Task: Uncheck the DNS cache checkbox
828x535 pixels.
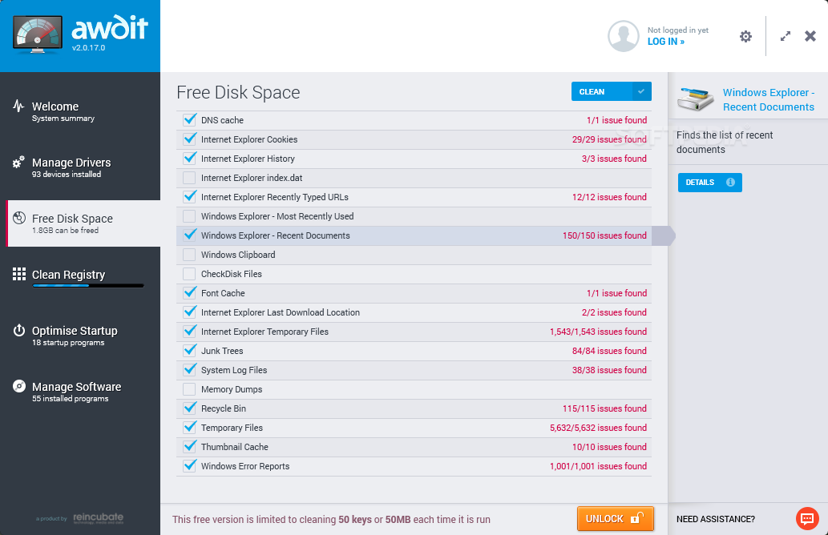Action: [189, 120]
